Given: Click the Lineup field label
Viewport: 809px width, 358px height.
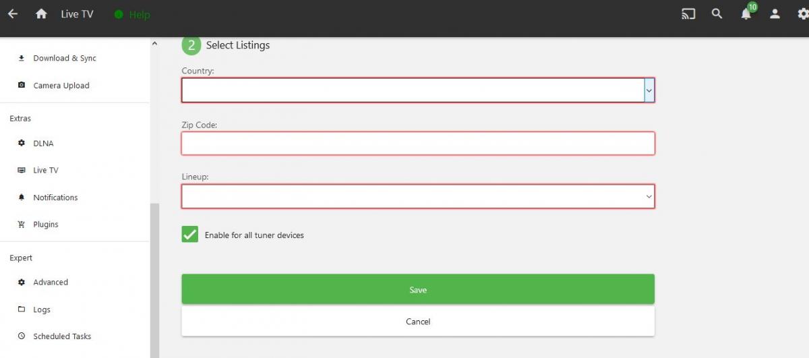Looking at the screenshot, I should [x=195, y=177].
